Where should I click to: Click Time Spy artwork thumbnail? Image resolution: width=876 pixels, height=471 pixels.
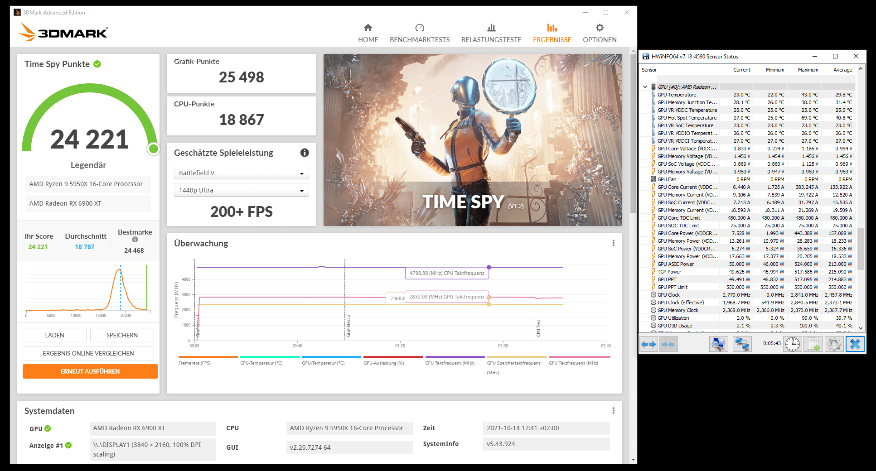click(473, 140)
